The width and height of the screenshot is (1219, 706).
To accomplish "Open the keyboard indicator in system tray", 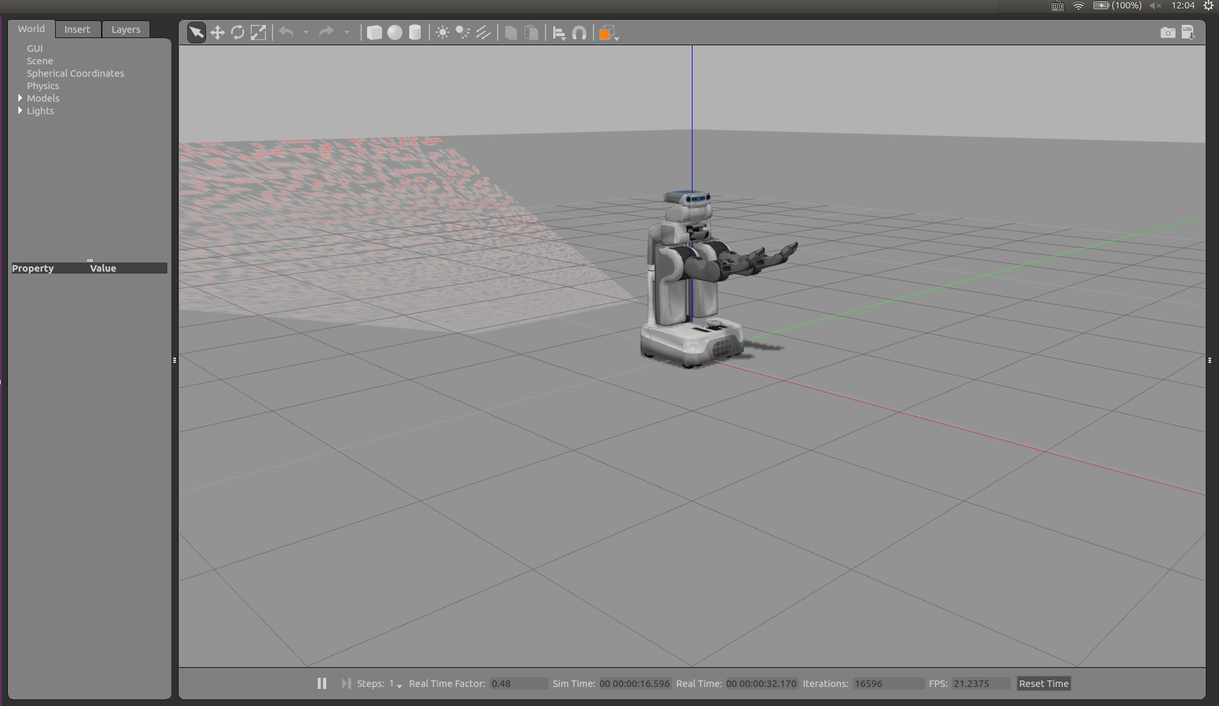I will click(1058, 6).
